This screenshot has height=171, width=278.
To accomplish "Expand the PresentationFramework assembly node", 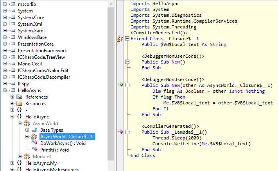I will 5,50.
